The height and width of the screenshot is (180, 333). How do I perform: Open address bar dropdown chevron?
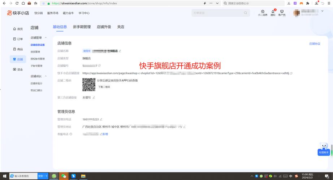click(x=217, y=3)
